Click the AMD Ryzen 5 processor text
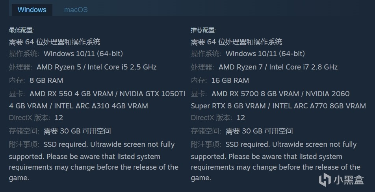375x192 pixels. click(x=59, y=67)
